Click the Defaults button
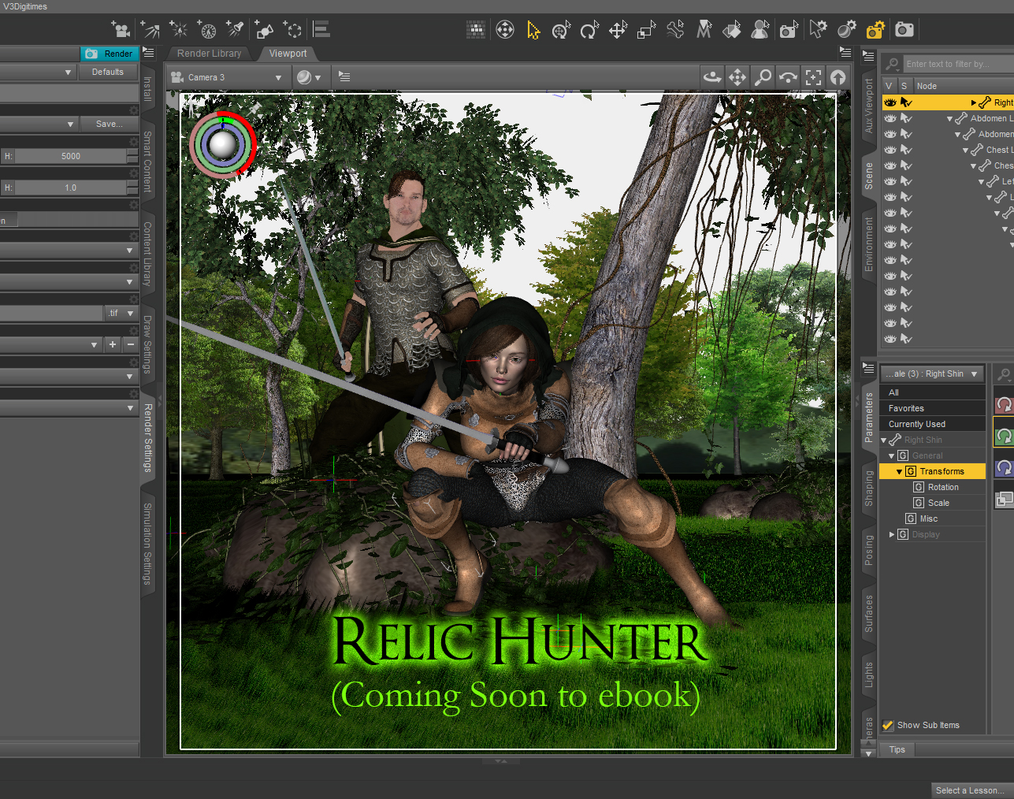The height and width of the screenshot is (799, 1014). pos(108,72)
